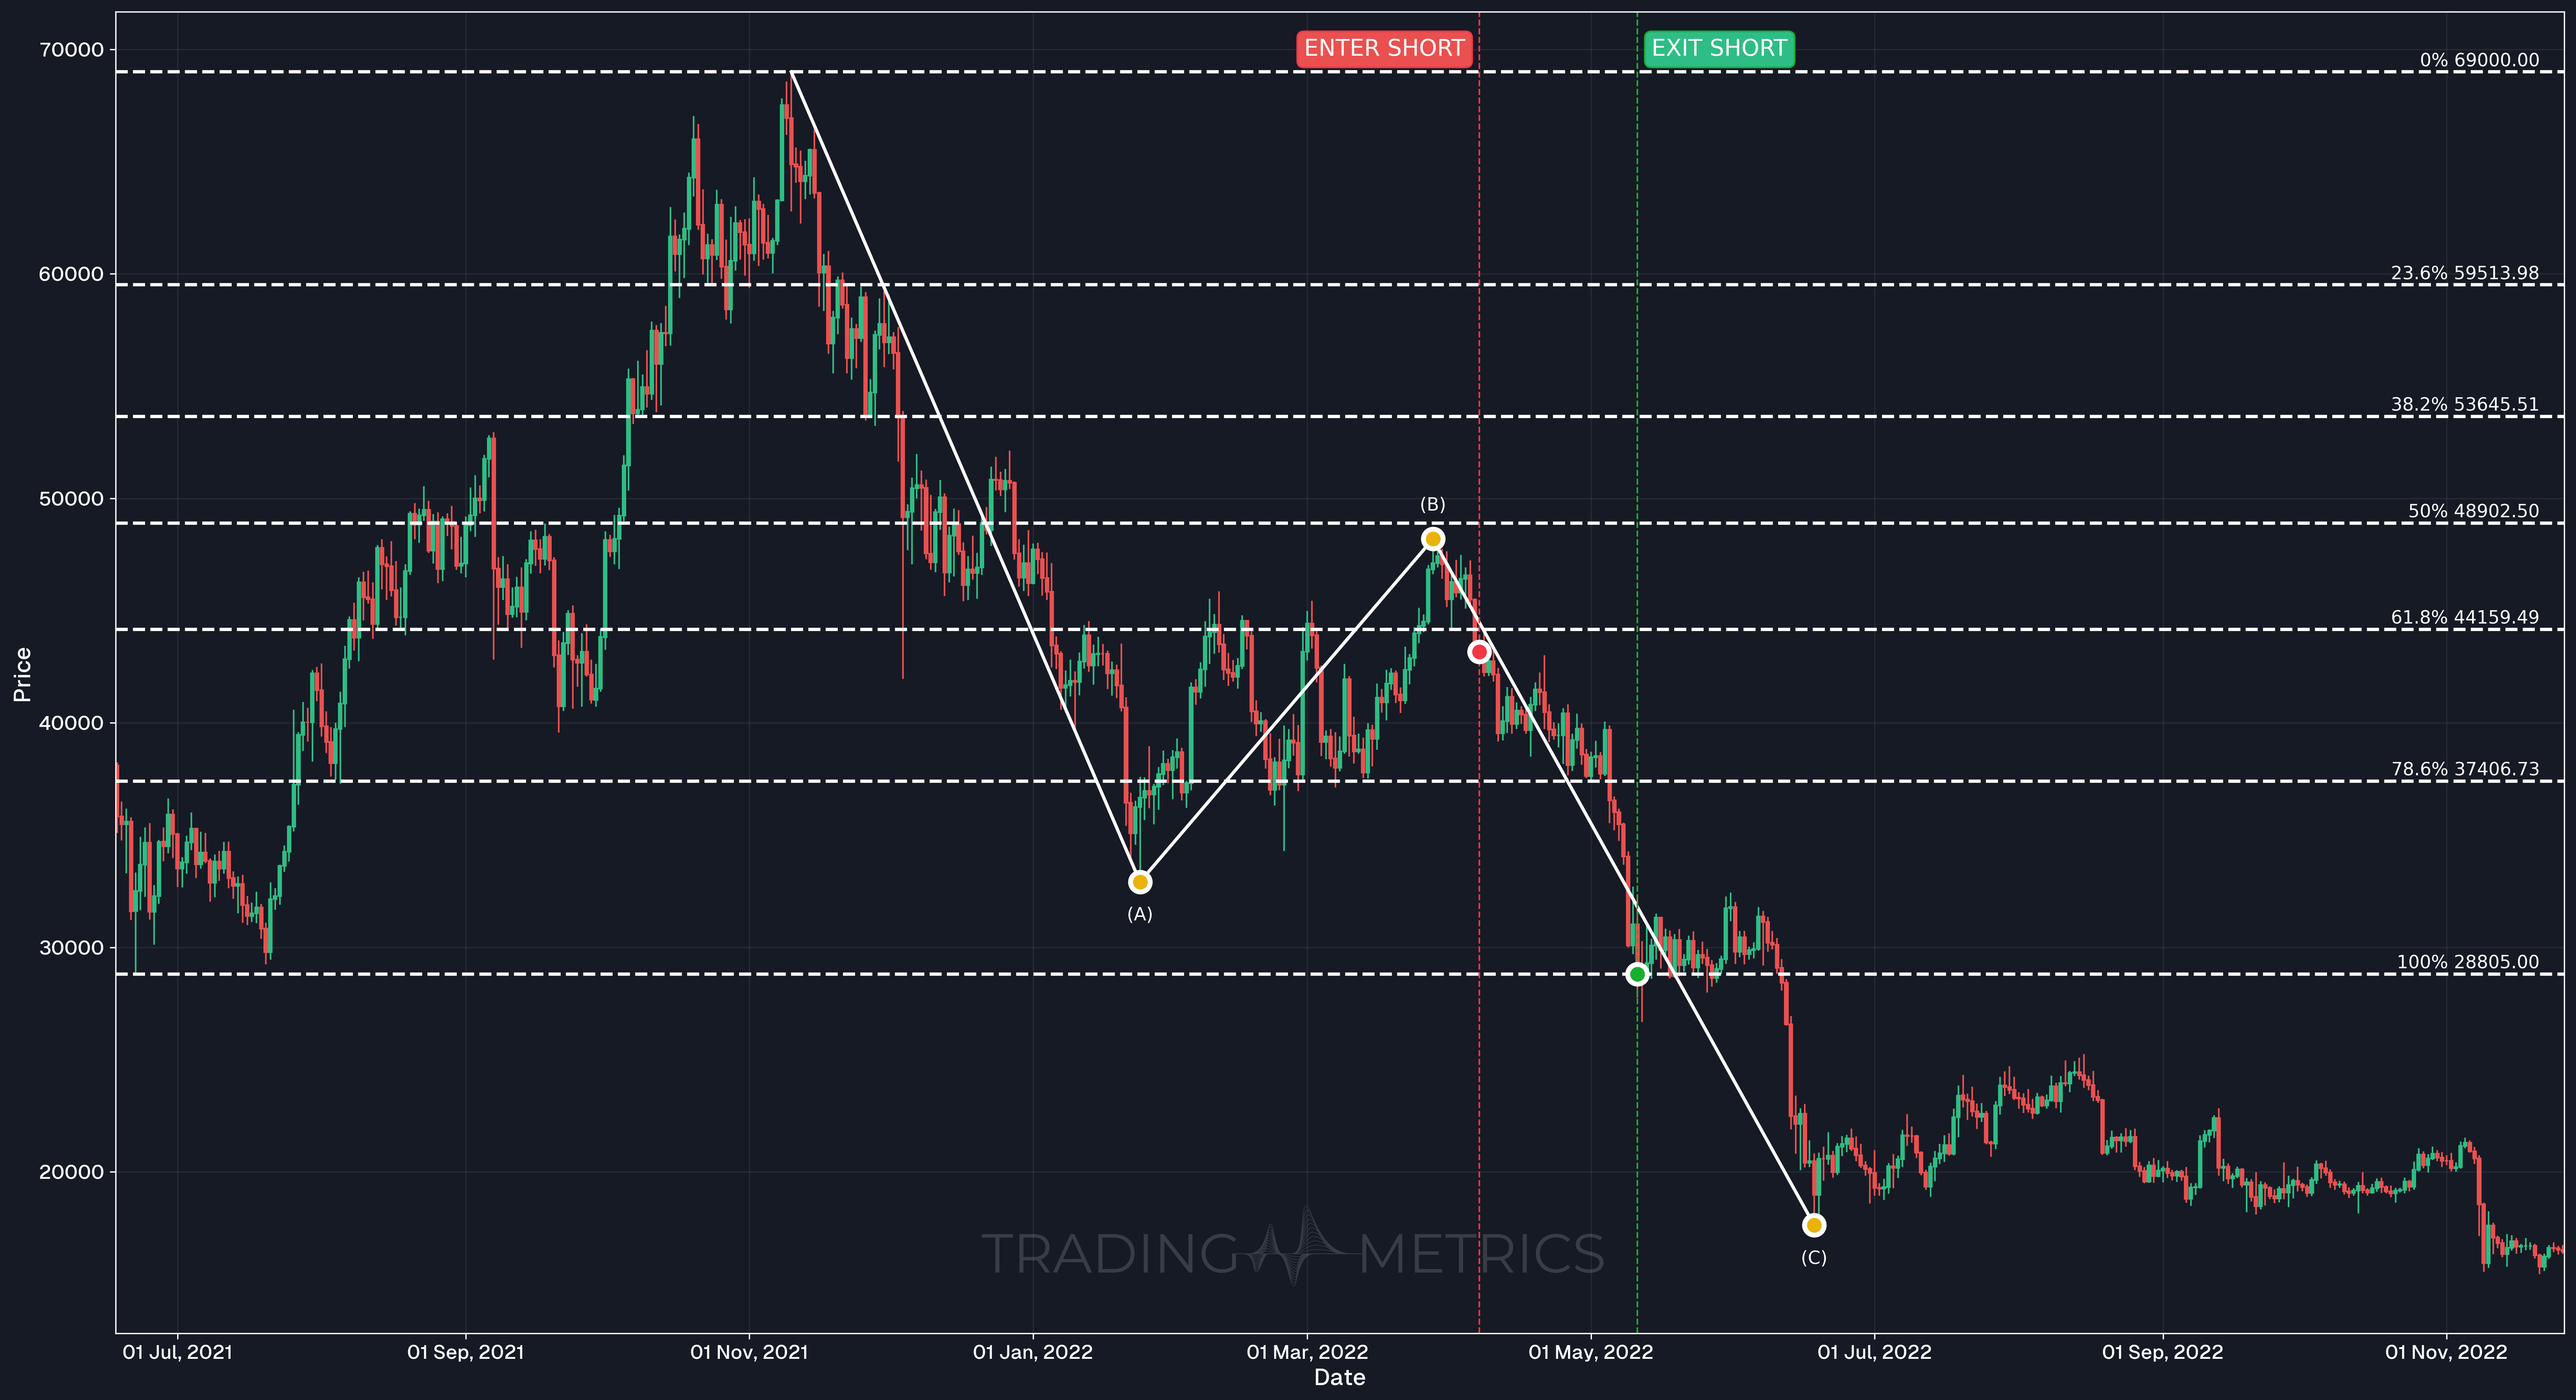Viewport: 2576px width, 1400px height.
Task: Click the green short exit marker dot
Action: [1637, 974]
